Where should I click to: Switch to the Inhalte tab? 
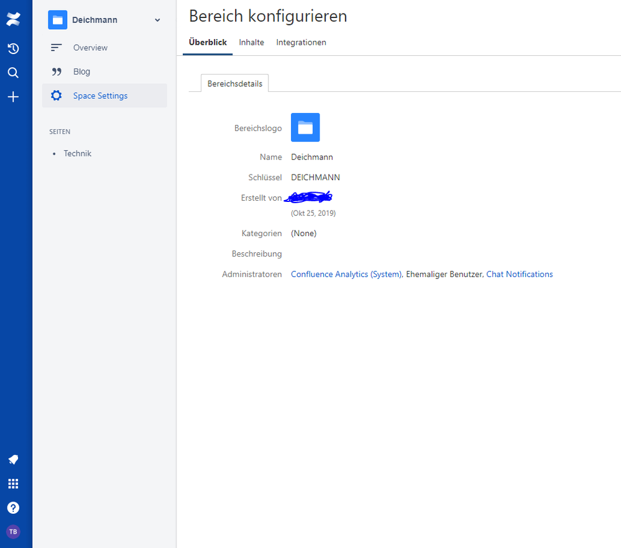(252, 42)
